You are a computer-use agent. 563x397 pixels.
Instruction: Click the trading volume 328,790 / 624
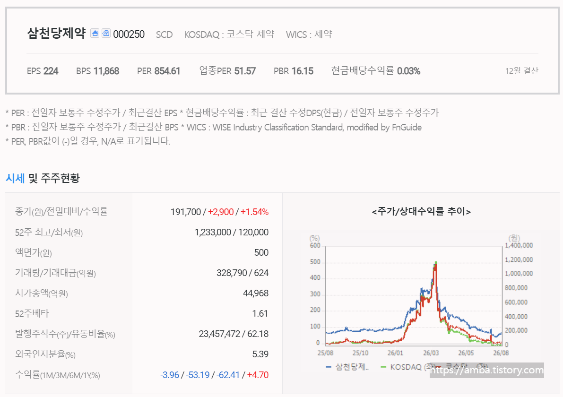click(x=243, y=273)
